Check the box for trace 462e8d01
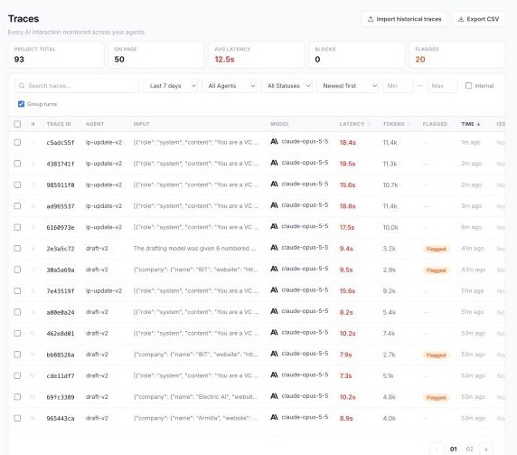517x455 pixels. click(17, 333)
